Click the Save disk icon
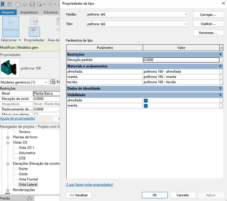The image size is (227, 201). coord(32,4)
